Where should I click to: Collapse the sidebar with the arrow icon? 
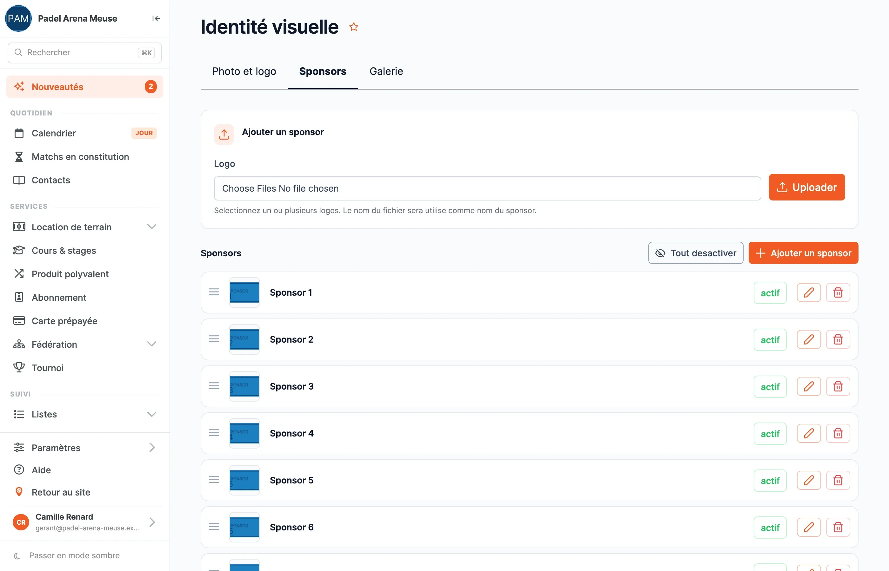(156, 18)
